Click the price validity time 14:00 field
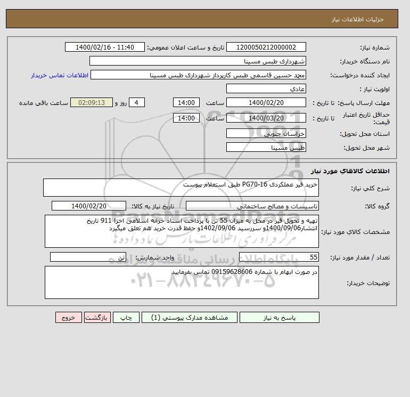Image resolution: width=410 pixels, height=397 pixels. 186,118
